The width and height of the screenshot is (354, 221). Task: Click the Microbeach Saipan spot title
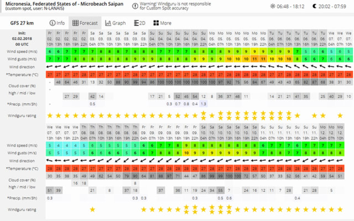tap(64, 4)
